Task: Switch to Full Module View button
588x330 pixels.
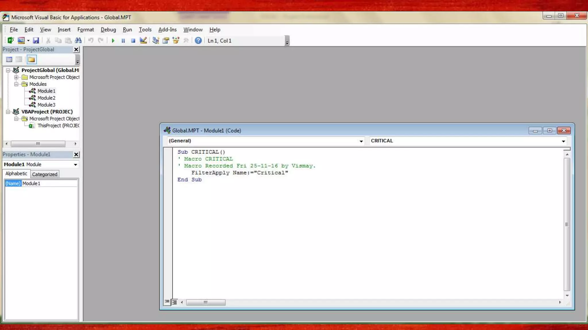Action: point(174,302)
